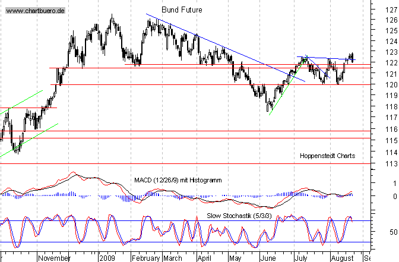Click the 127 price level on the axis
Image resolution: width=399 pixels, height=262 pixels.
pyautogui.click(x=390, y=10)
